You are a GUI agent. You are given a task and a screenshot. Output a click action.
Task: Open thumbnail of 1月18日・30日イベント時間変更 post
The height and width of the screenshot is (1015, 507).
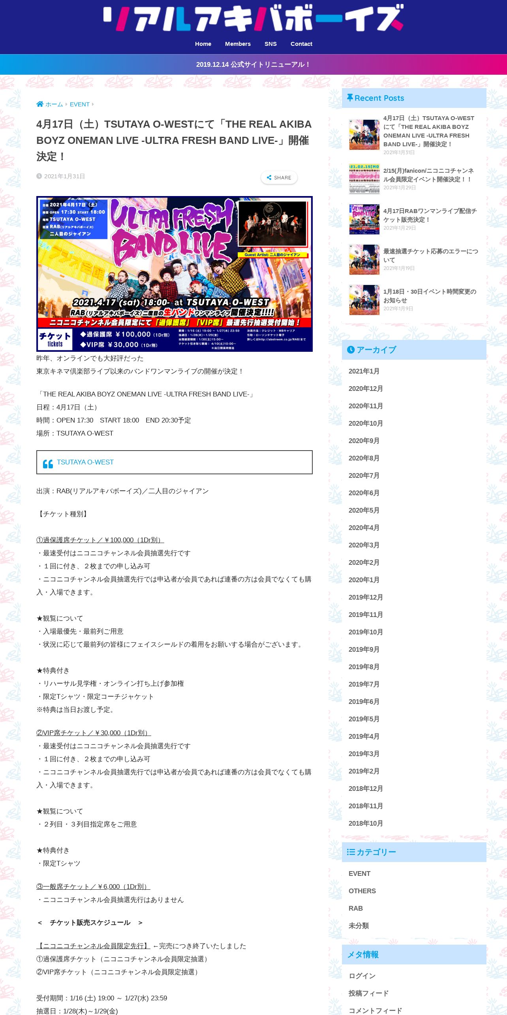(x=364, y=300)
